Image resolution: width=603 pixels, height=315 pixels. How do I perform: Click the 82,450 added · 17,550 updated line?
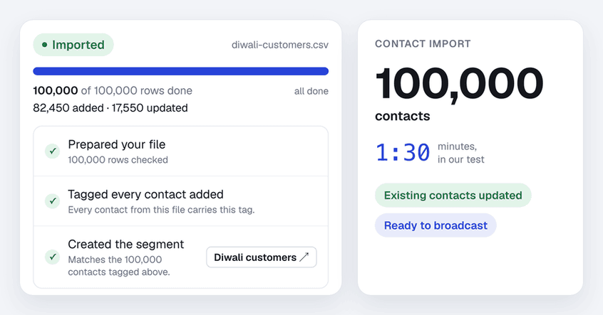click(110, 108)
